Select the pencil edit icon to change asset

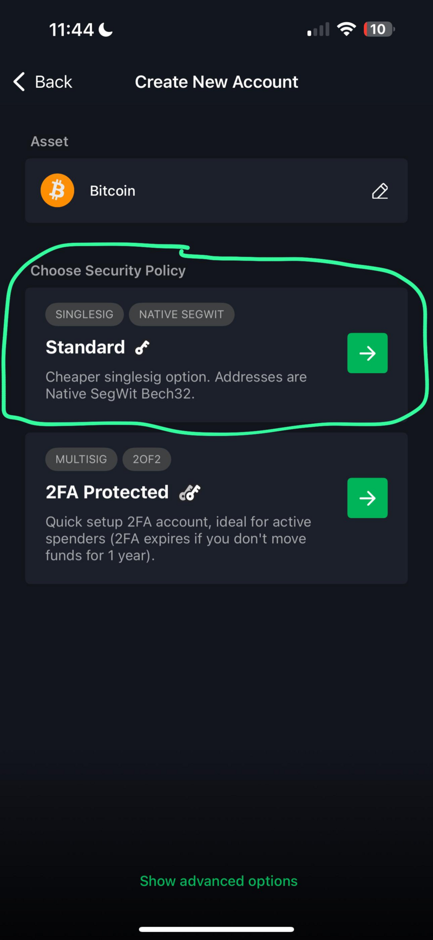(x=380, y=191)
